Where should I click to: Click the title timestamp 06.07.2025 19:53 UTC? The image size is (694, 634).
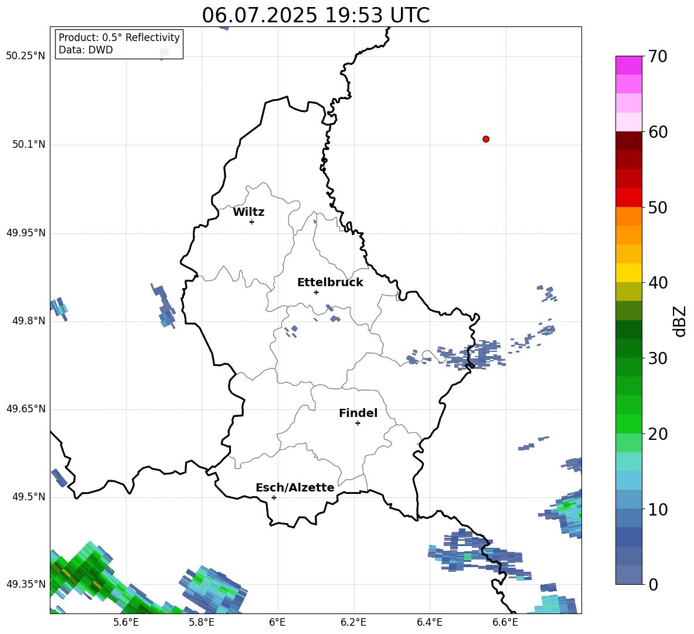click(315, 15)
